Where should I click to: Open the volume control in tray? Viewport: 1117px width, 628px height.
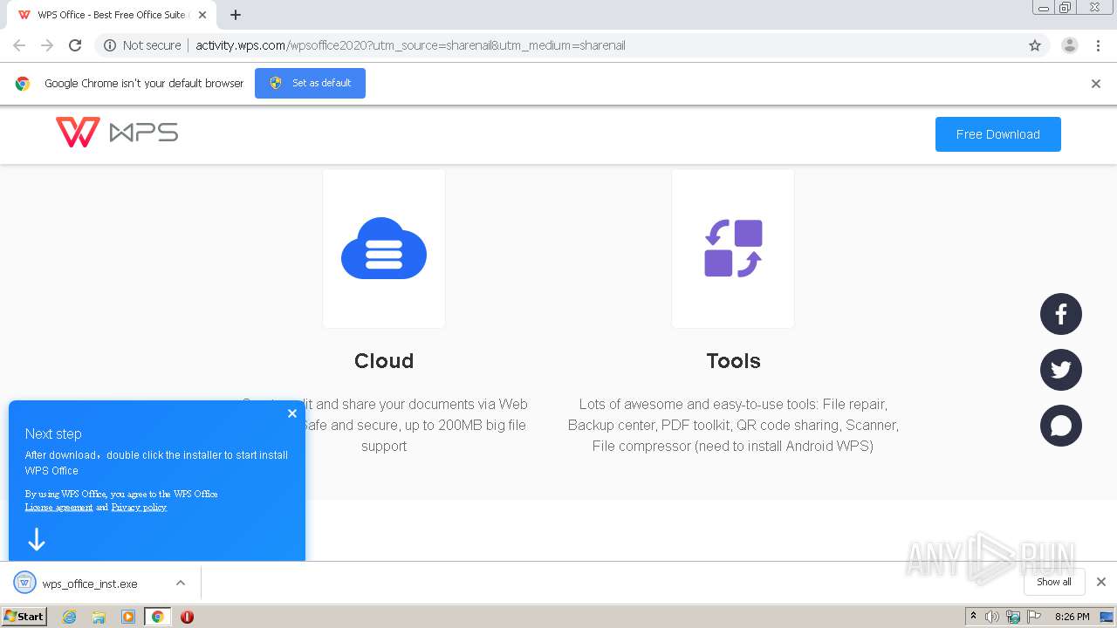[992, 617]
